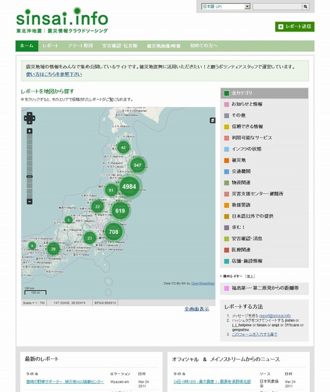
Task: Open the 安否確認・伝言板 tab
Action: [x=119, y=46]
